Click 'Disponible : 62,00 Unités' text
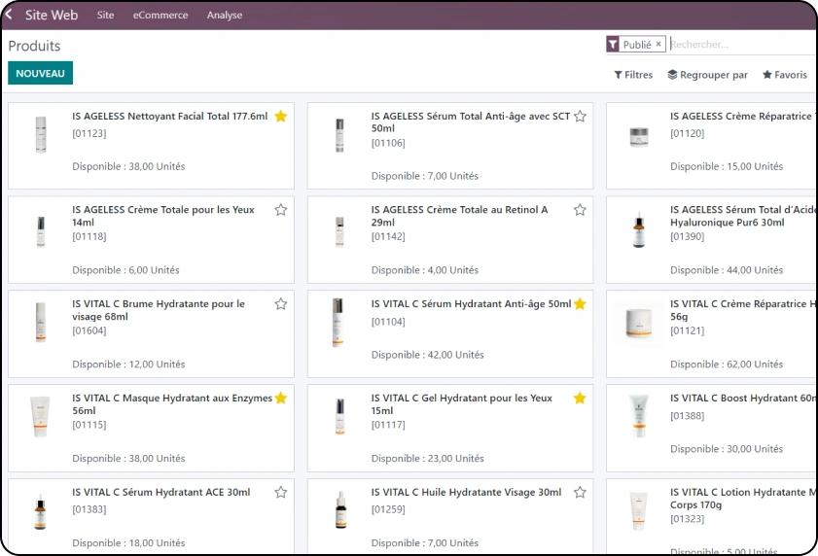The height and width of the screenshot is (556, 818). click(727, 365)
